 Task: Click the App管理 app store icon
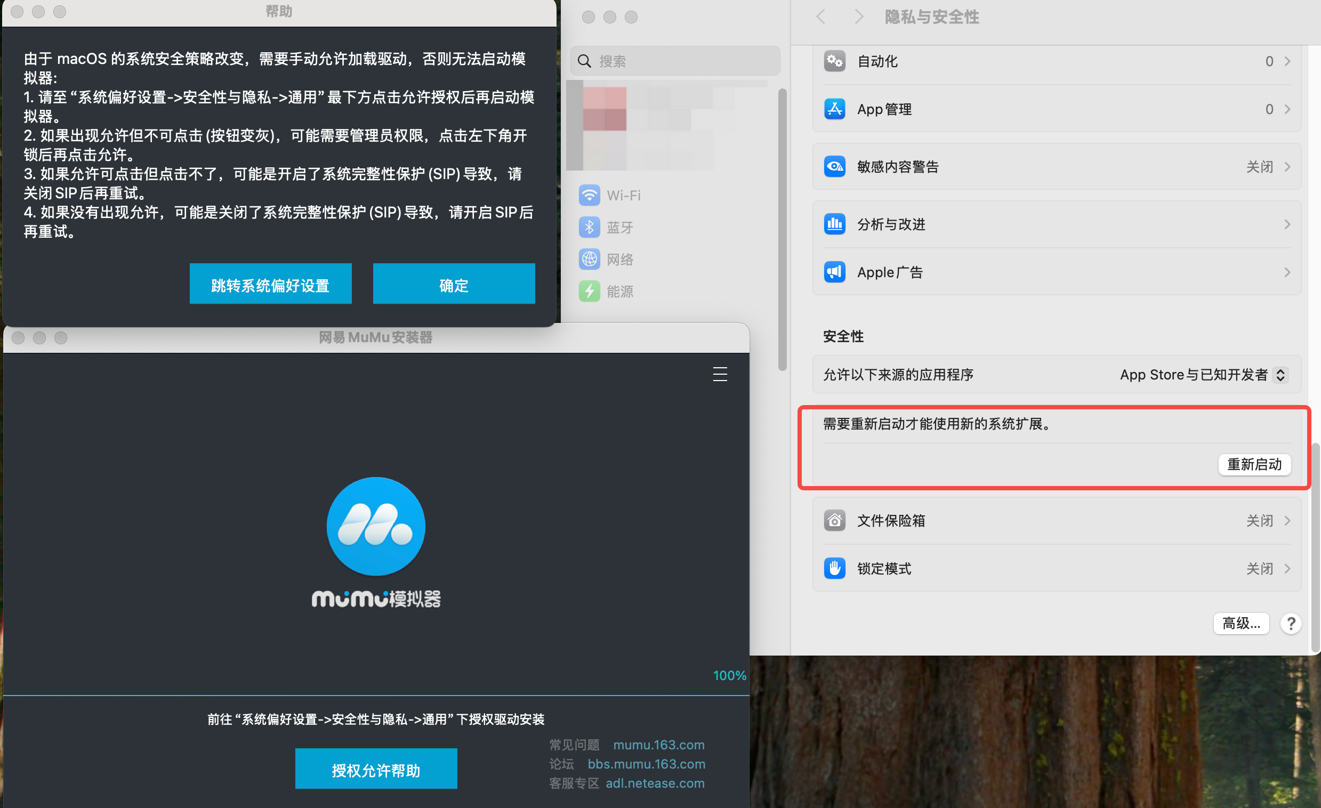(834, 109)
